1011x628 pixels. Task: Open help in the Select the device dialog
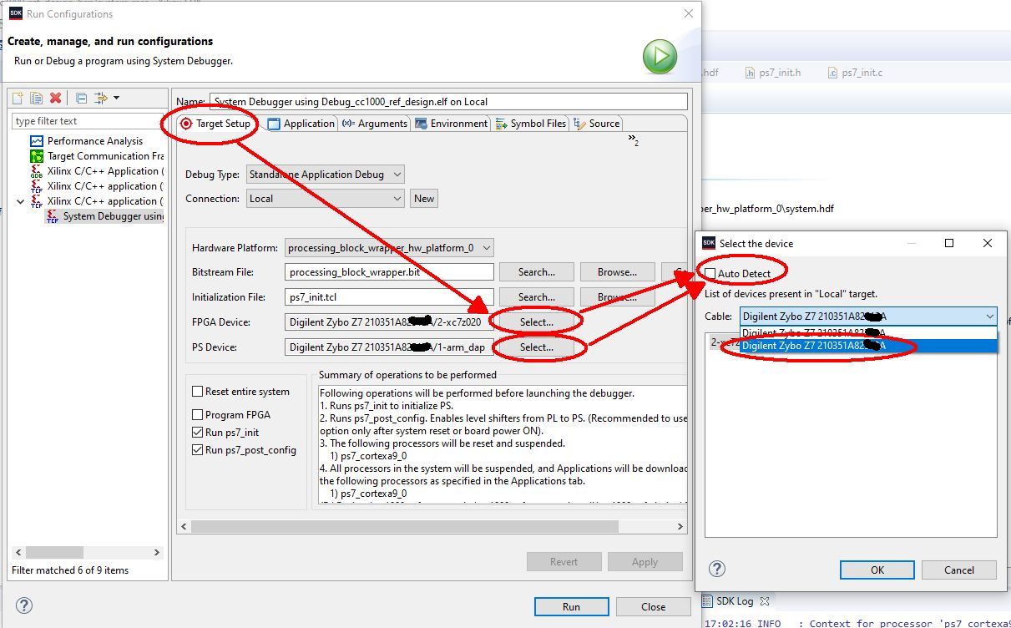pyautogui.click(x=716, y=569)
